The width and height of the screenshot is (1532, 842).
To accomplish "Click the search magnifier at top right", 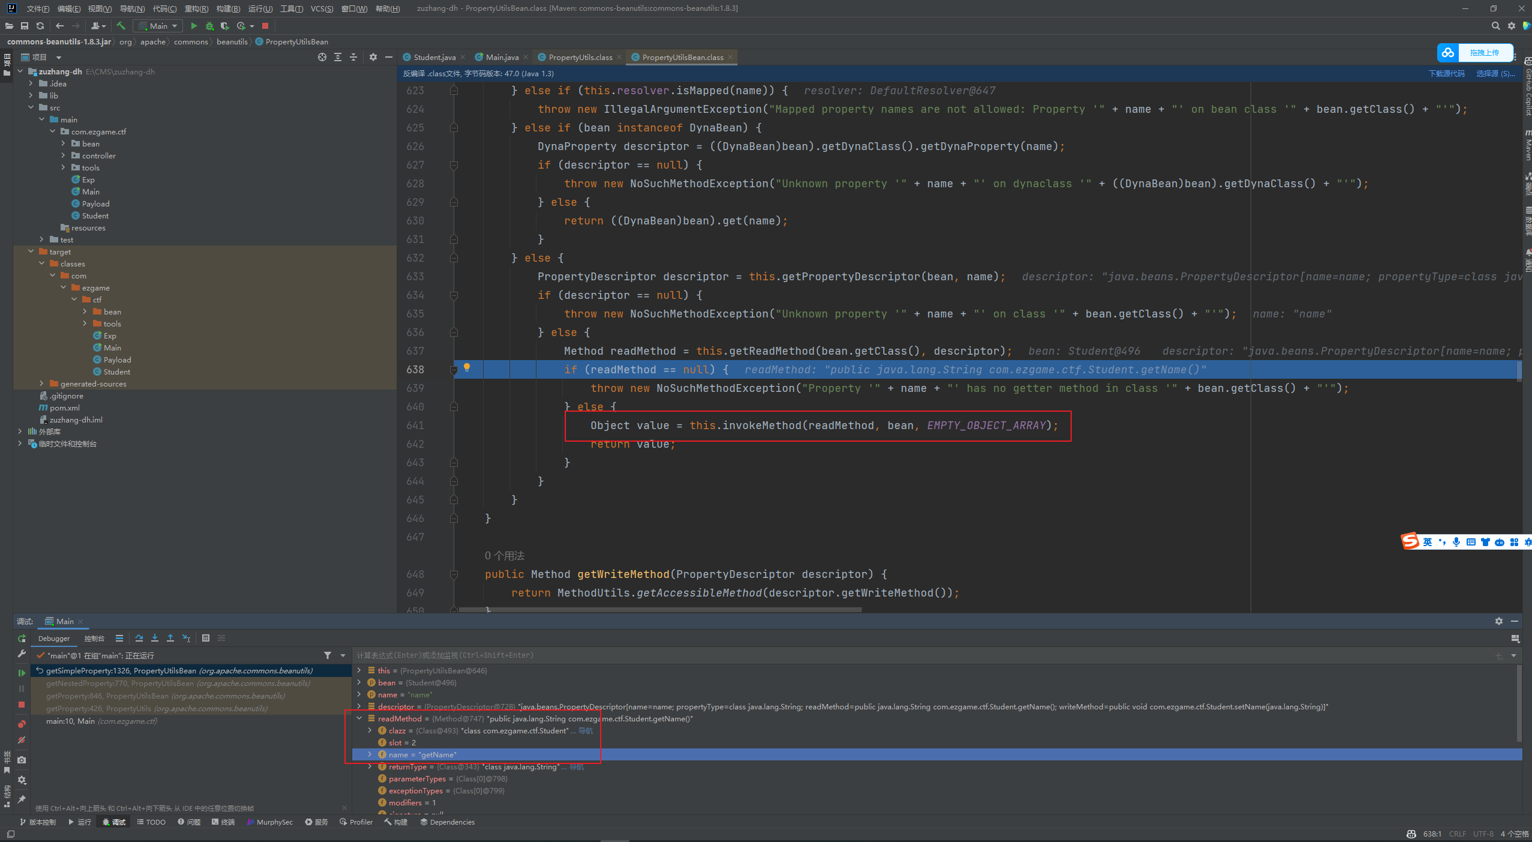I will pyautogui.click(x=1495, y=26).
